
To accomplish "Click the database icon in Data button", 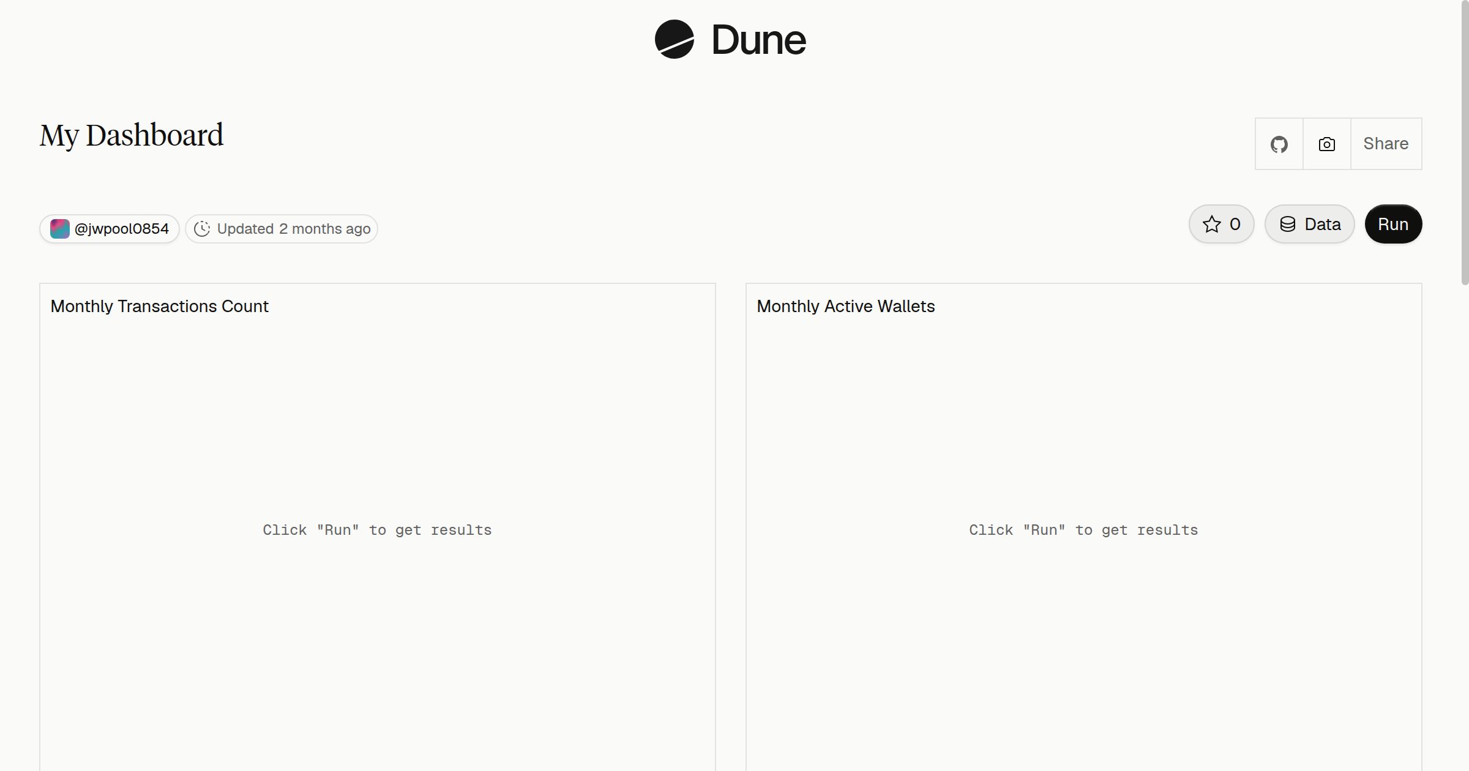I will (1288, 224).
